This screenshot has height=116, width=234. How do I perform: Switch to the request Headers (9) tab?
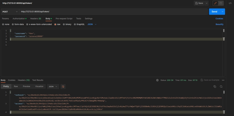[x=36, y=19]
